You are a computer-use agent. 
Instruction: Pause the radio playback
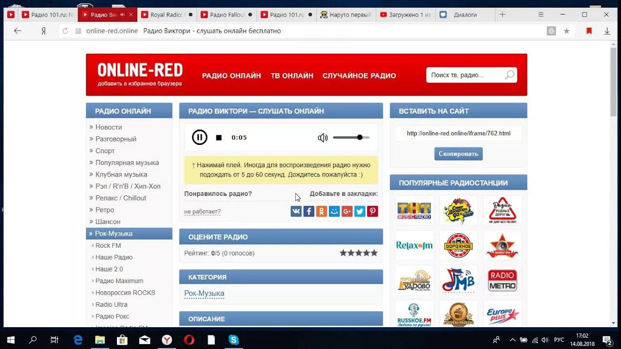point(199,137)
